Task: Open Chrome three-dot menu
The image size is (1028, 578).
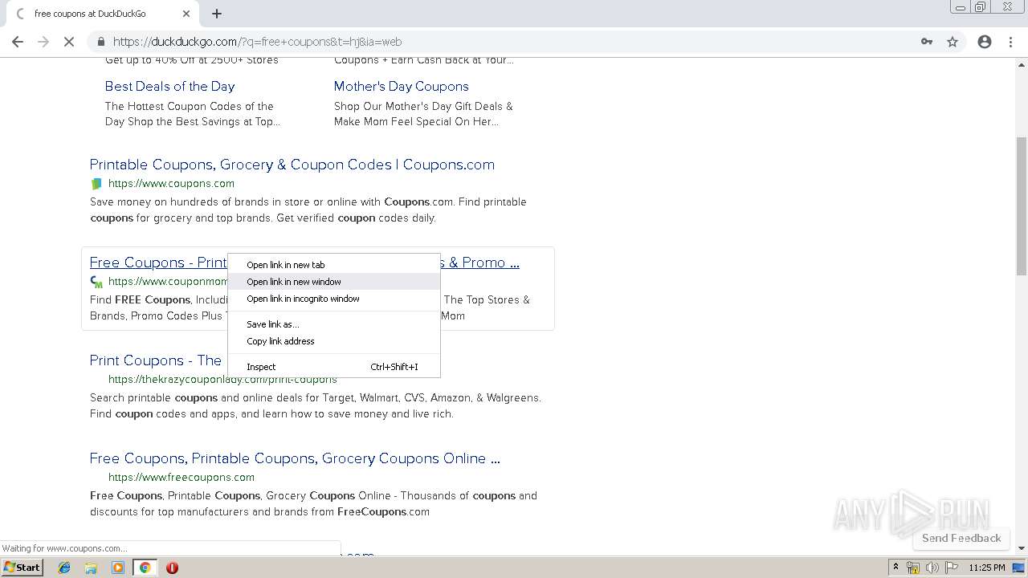Action: coord(1010,42)
